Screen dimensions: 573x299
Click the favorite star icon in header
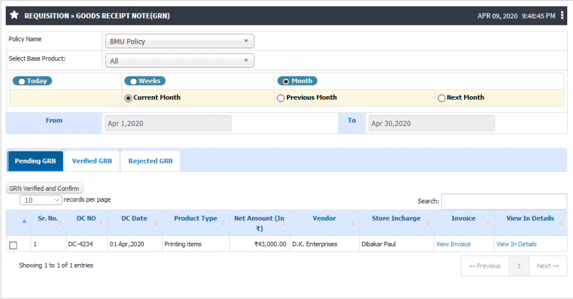coord(14,15)
